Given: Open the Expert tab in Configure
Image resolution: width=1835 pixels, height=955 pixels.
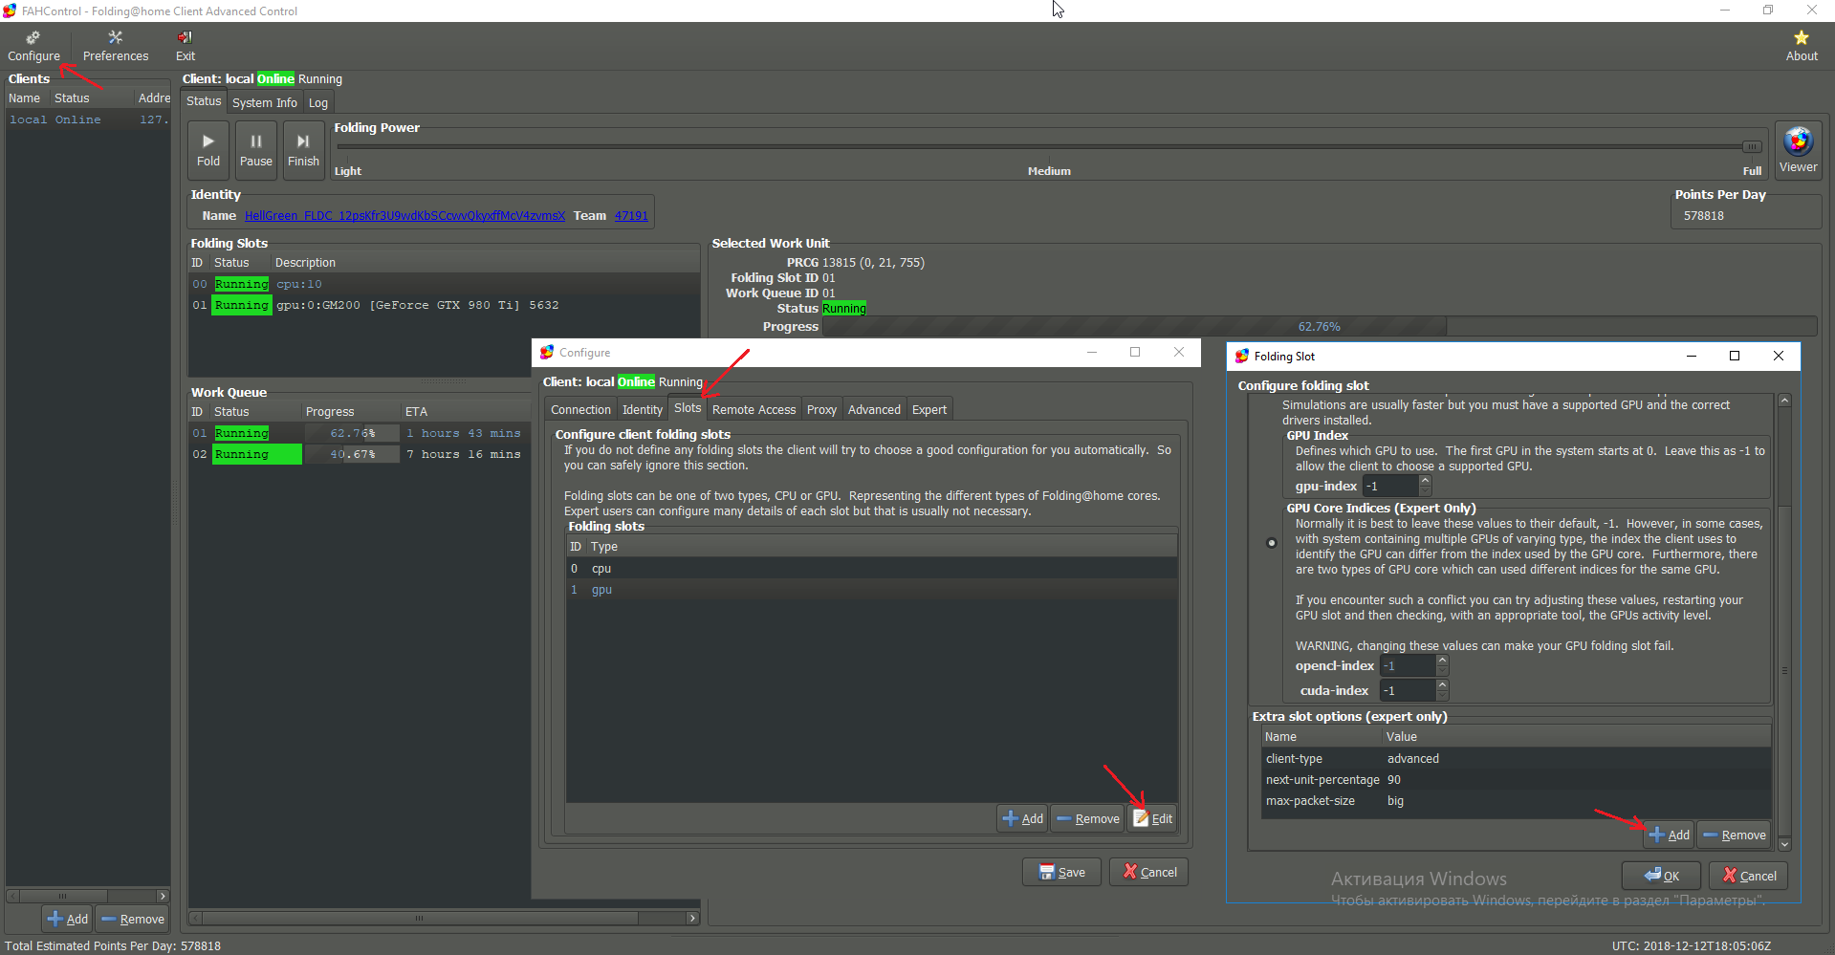Looking at the screenshot, I should click(x=929, y=410).
